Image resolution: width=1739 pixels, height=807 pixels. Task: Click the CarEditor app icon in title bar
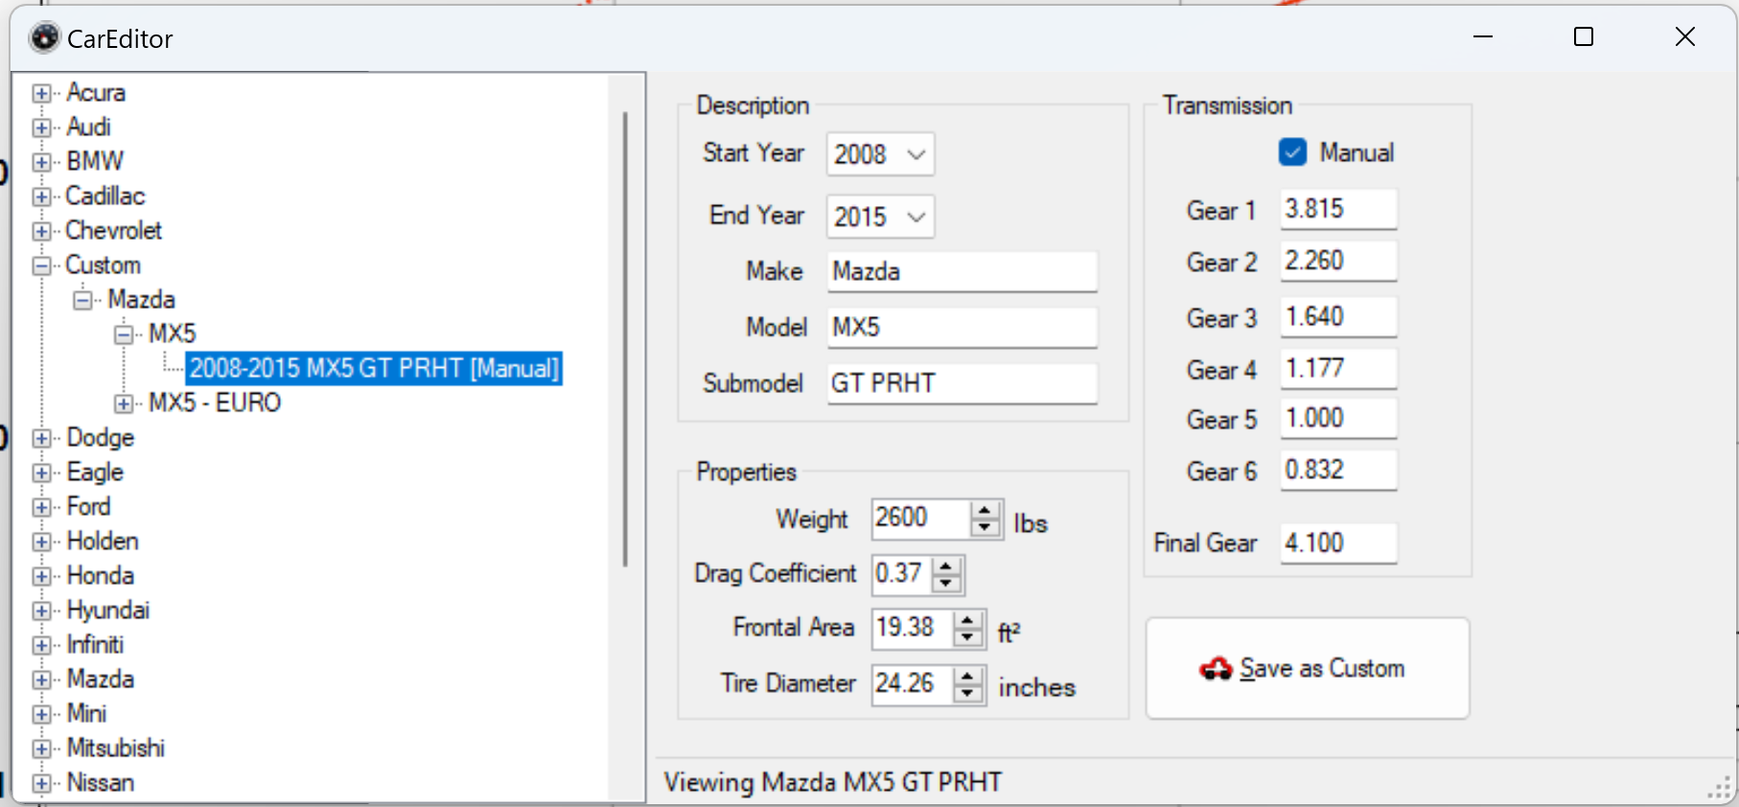(44, 37)
